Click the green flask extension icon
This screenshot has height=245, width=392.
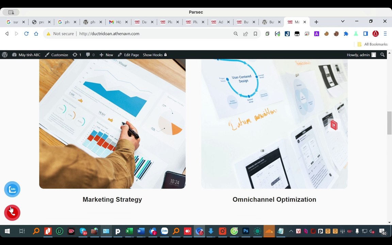(x=356, y=33)
